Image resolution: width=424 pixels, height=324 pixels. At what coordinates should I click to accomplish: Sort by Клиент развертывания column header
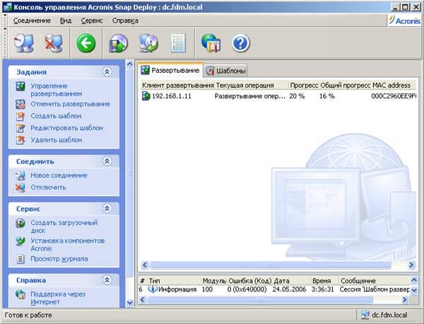point(177,86)
